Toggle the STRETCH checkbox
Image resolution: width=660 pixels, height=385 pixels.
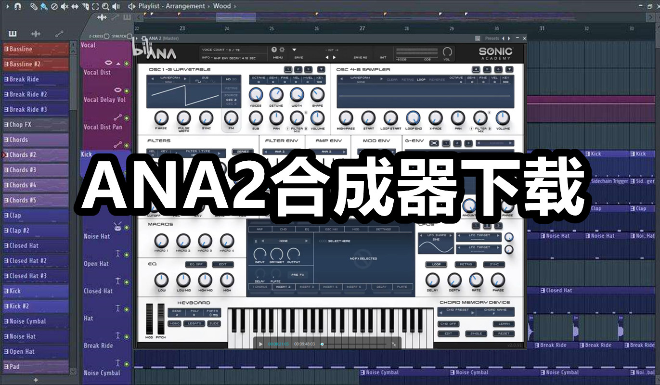click(x=129, y=36)
